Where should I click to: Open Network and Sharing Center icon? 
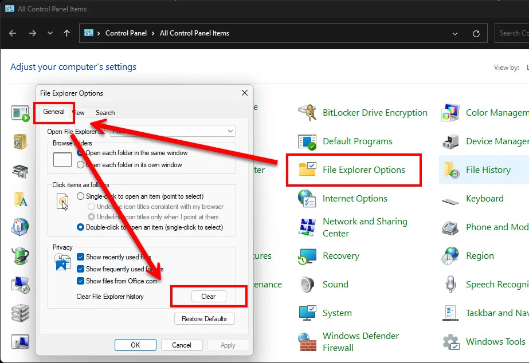point(307,227)
